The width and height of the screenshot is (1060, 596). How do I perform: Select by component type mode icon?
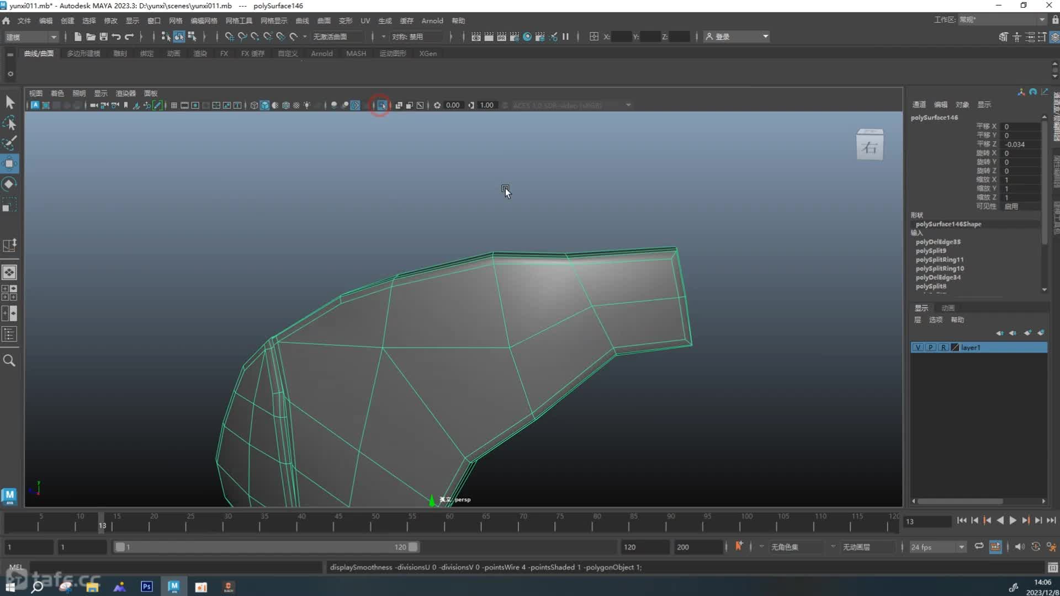tap(192, 36)
